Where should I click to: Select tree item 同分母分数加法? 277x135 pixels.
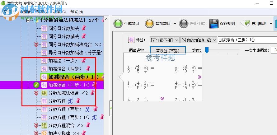tap(63, 28)
